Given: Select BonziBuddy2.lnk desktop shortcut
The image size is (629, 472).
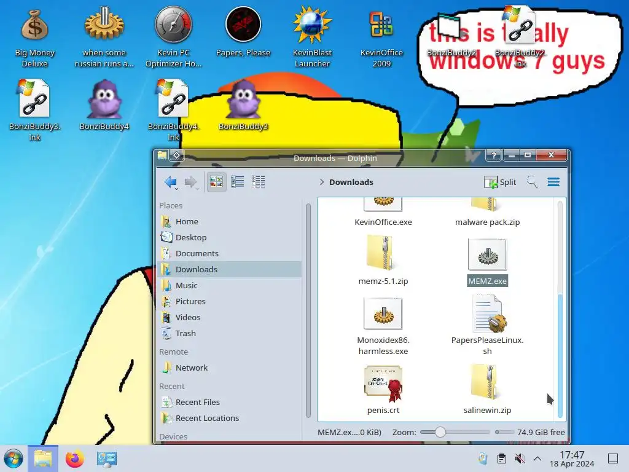Looking at the screenshot, I should click(520, 36).
